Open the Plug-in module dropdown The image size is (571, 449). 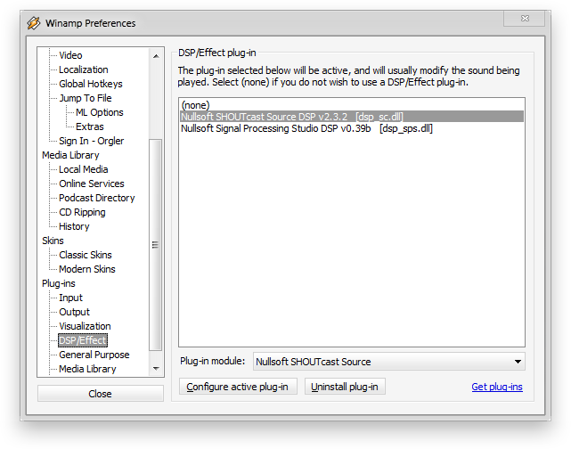point(389,362)
